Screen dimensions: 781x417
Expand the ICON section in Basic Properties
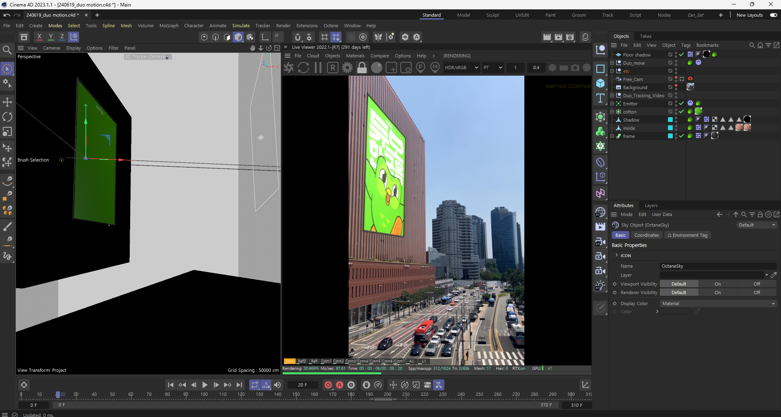tap(617, 255)
